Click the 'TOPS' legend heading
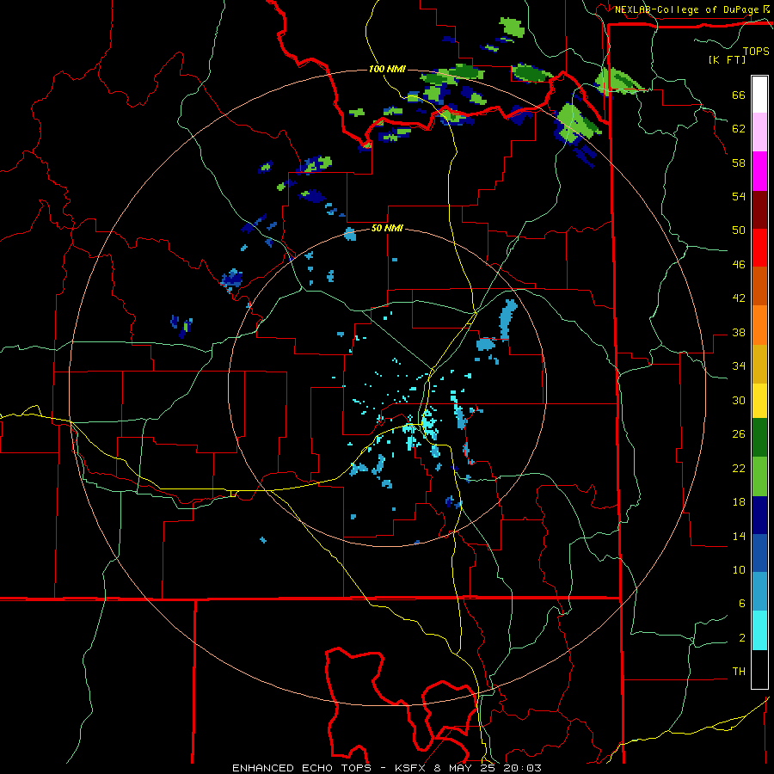Screen dimensions: 774x774 coord(756,51)
